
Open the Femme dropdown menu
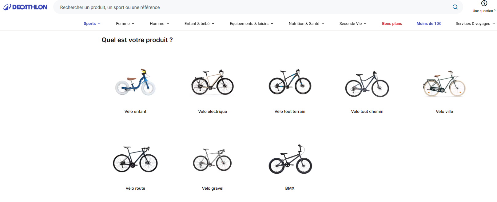coord(125,24)
